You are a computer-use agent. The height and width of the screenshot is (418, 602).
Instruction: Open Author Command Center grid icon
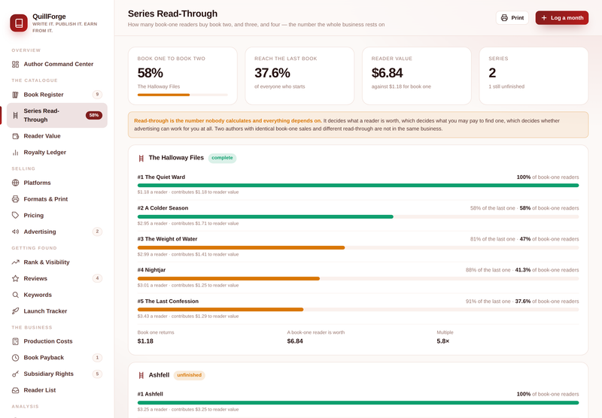click(x=15, y=64)
